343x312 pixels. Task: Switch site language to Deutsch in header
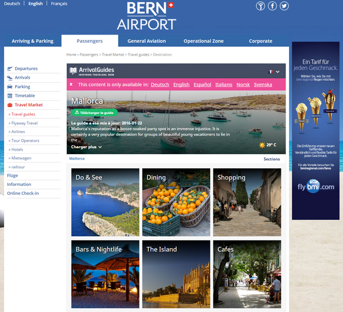(12, 4)
